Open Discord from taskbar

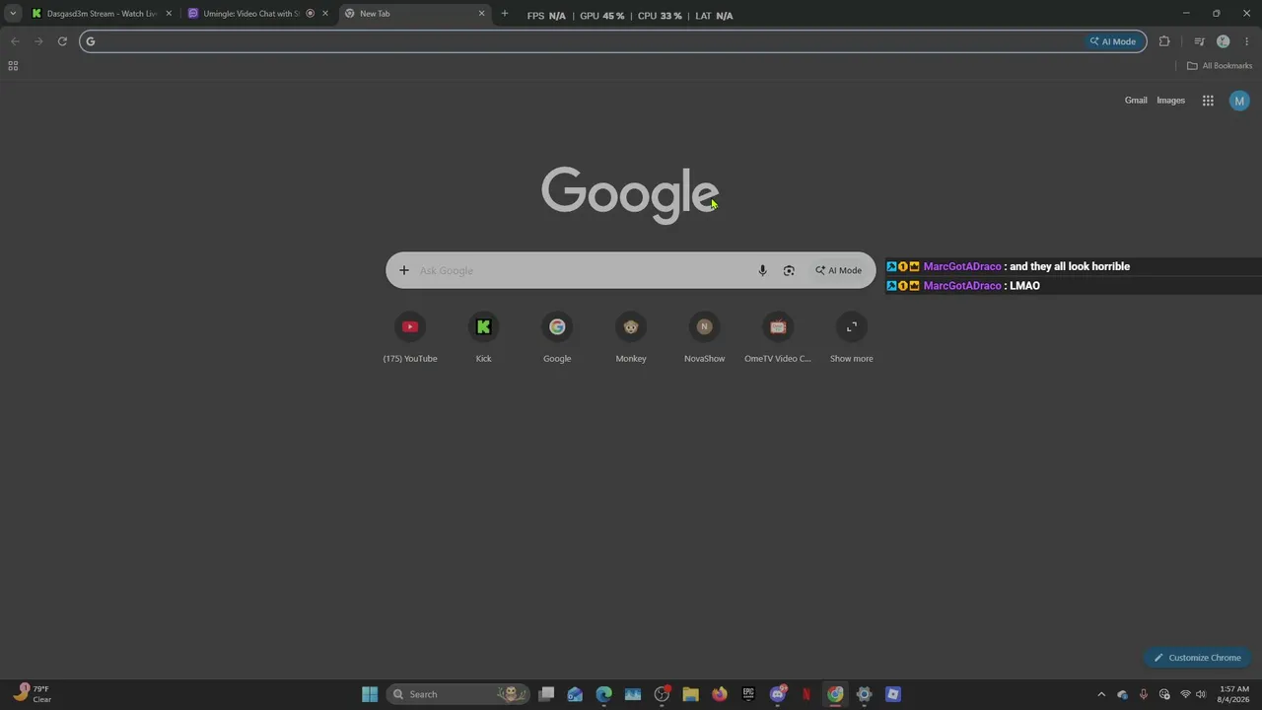click(x=778, y=694)
